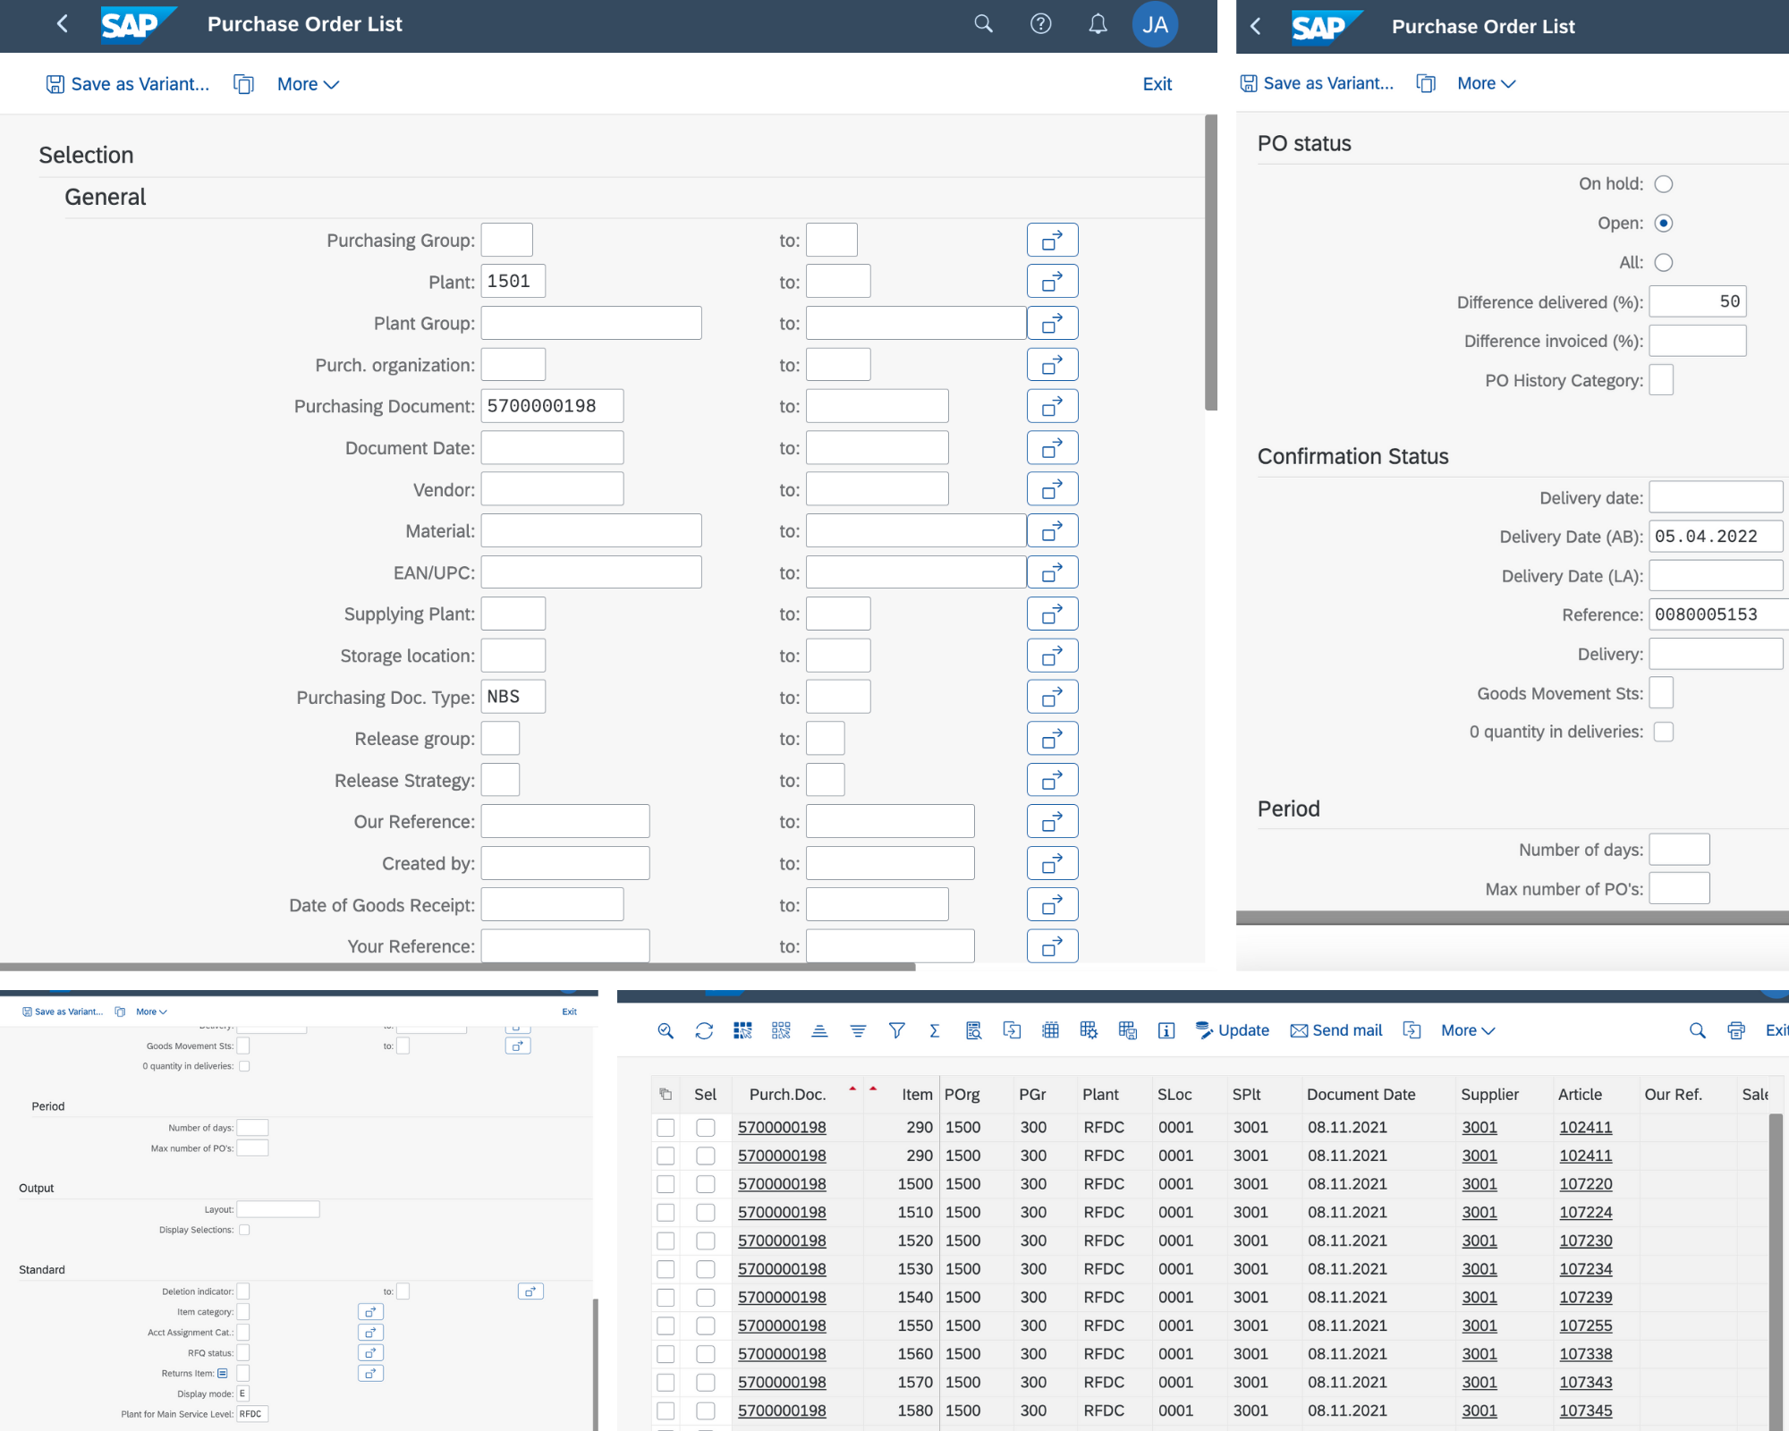Screen dimensions: 1789x1431
Task: Open article link 107220
Action: pyautogui.click(x=1585, y=1184)
